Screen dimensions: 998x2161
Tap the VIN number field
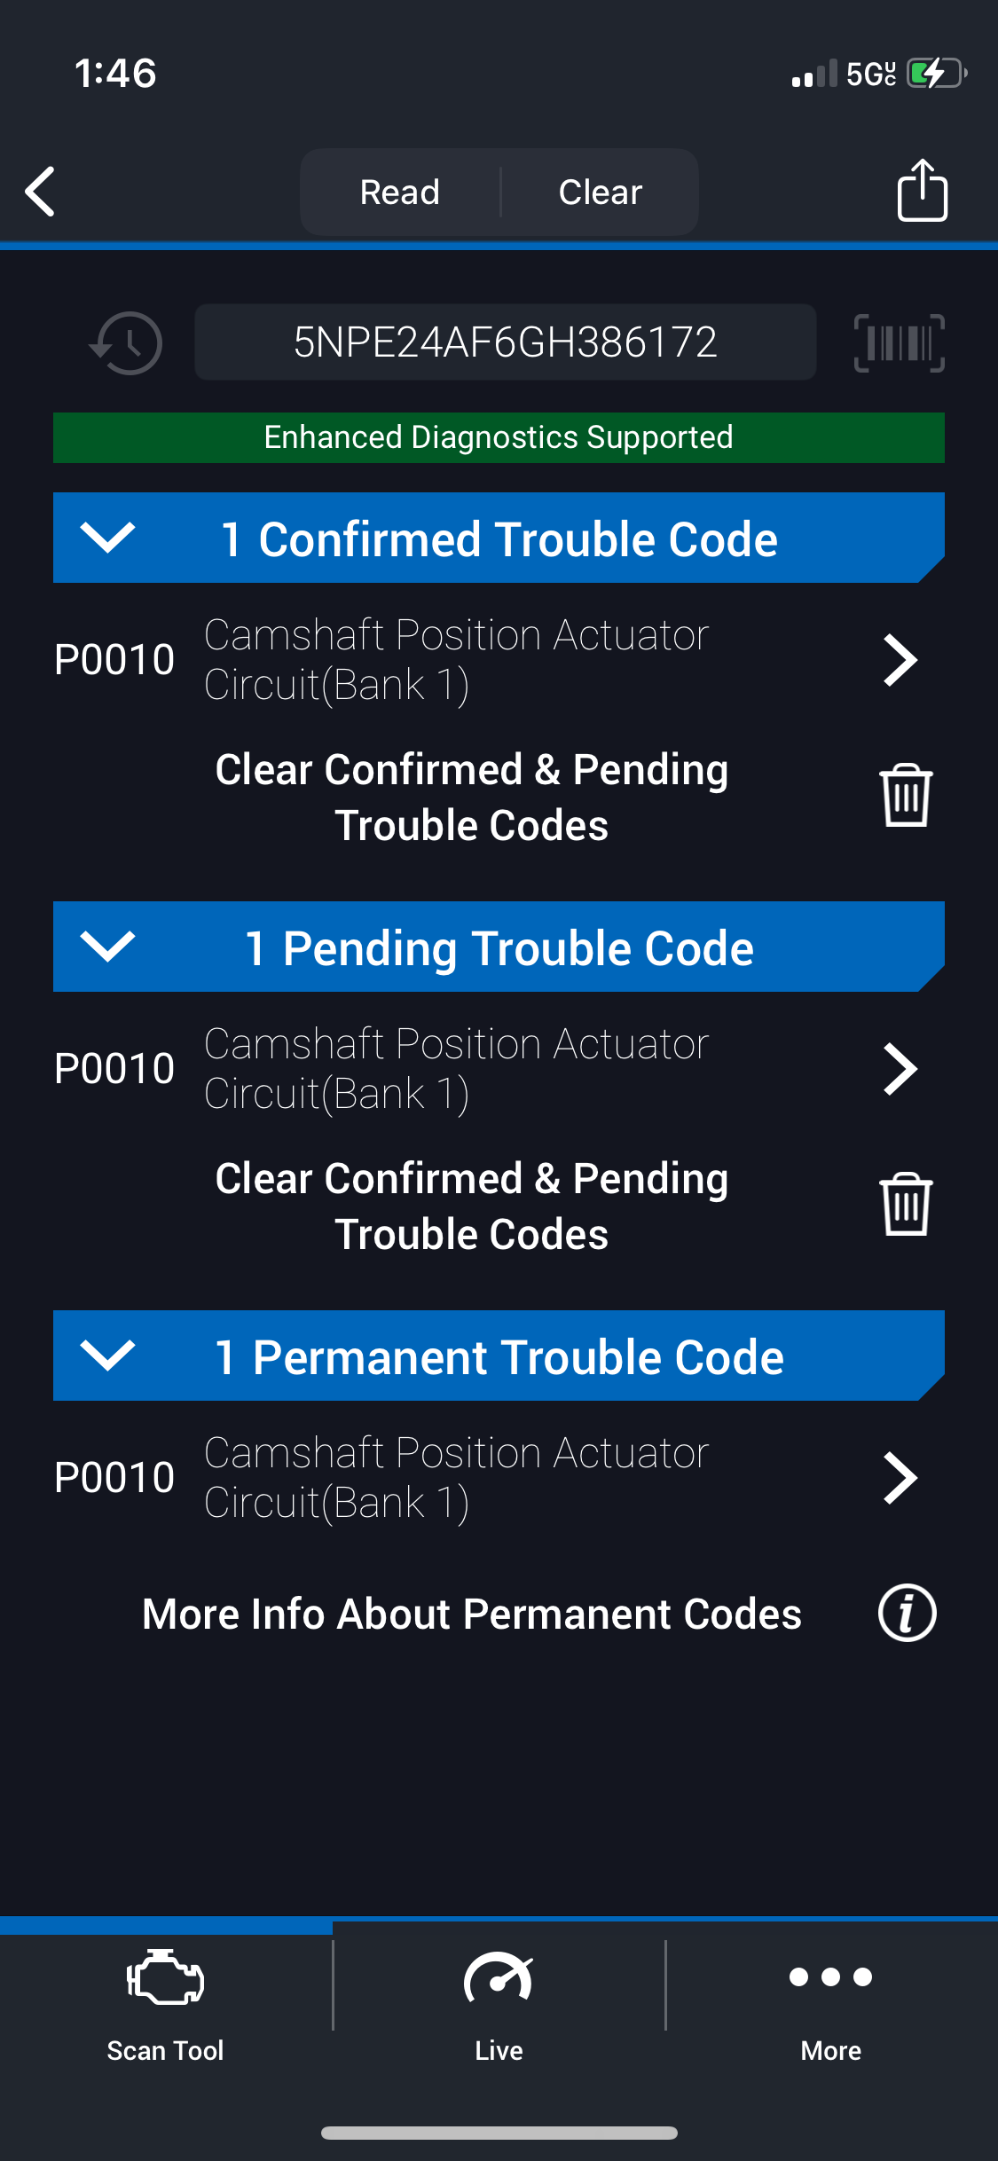[505, 342]
